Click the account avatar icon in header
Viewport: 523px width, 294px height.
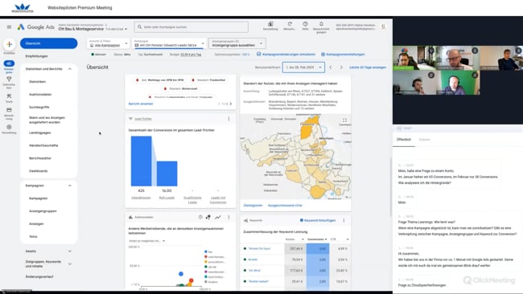tap(384, 27)
